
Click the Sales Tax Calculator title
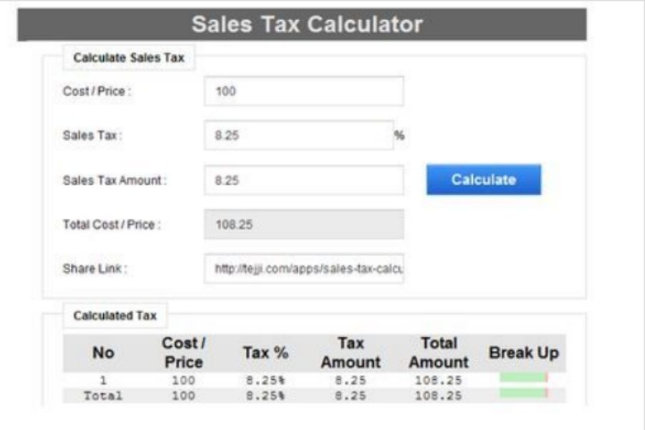click(x=307, y=24)
